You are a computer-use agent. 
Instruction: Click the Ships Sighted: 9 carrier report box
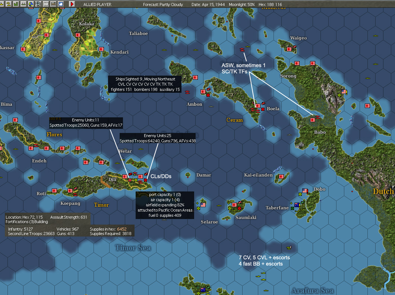click(145, 84)
